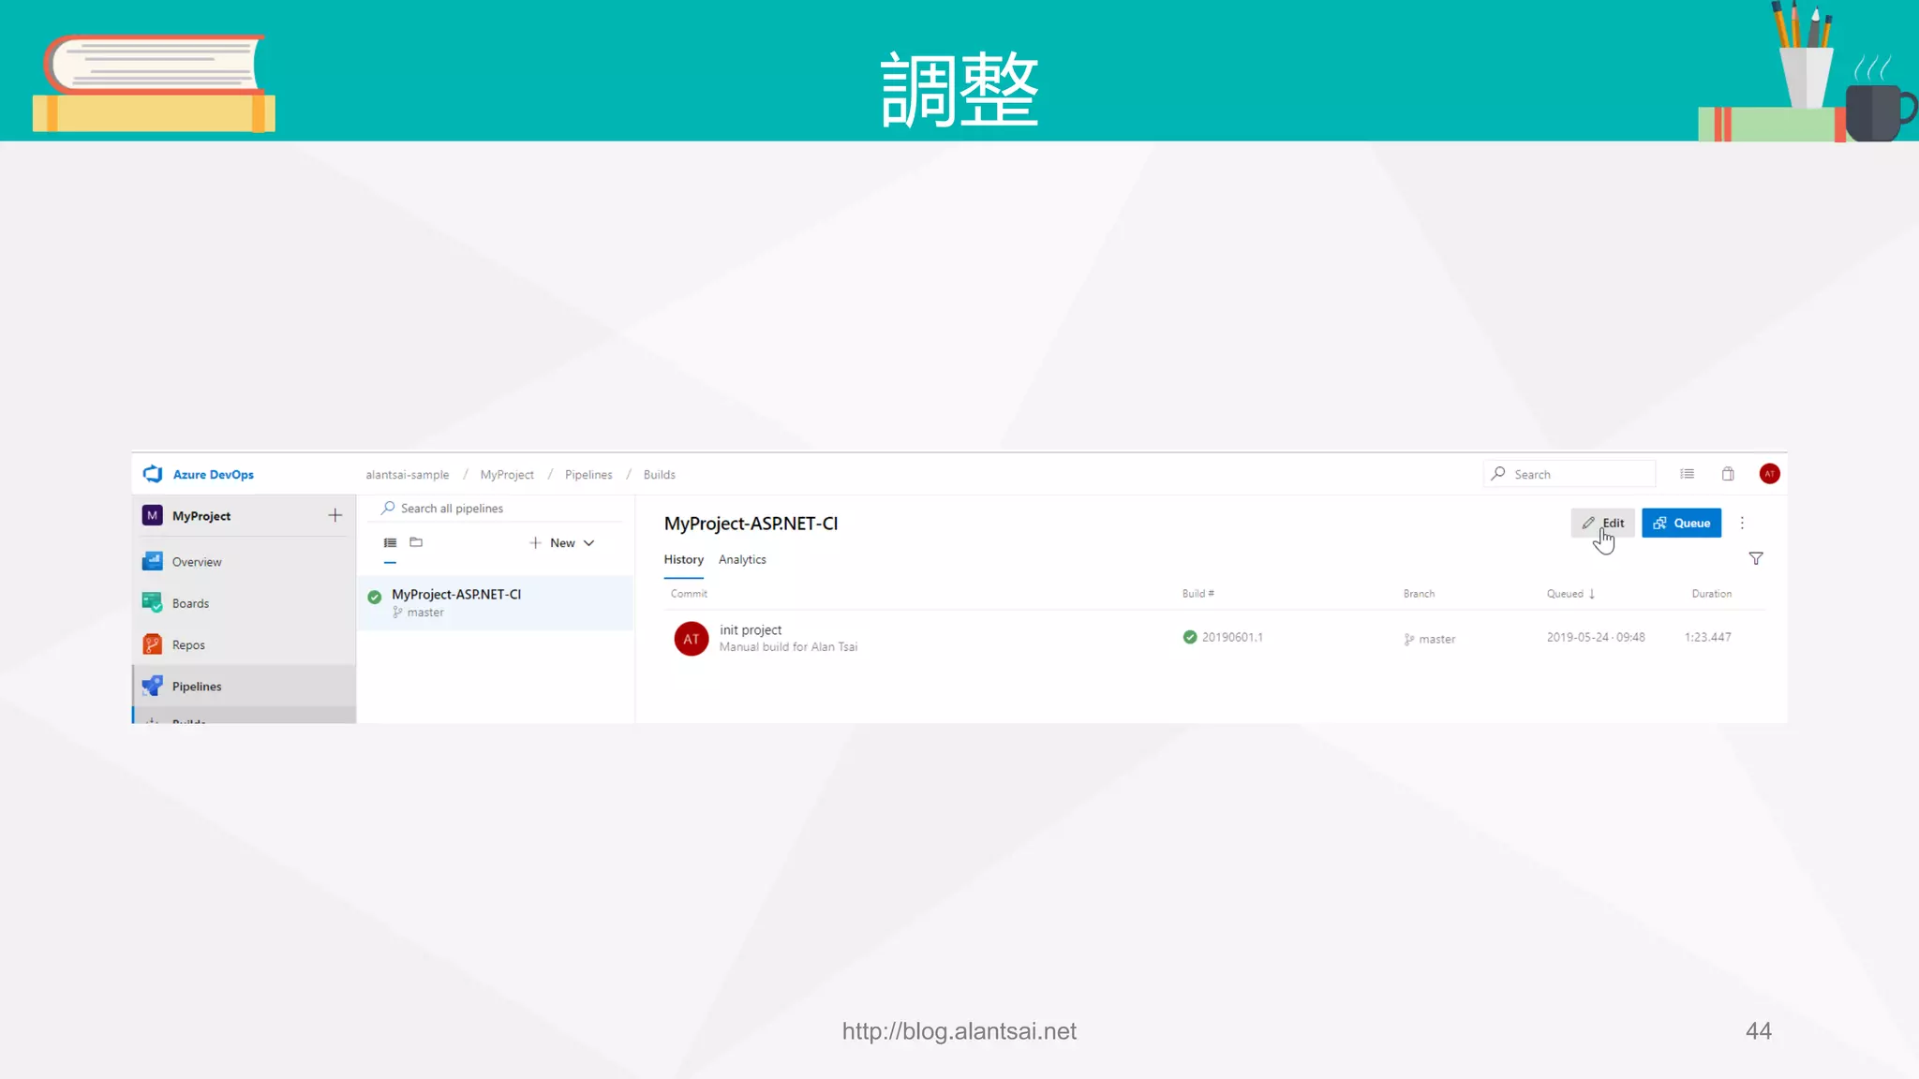Screen dimensions: 1919x1079
Task: Open Boards in the sidebar
Action: [244, 603]
